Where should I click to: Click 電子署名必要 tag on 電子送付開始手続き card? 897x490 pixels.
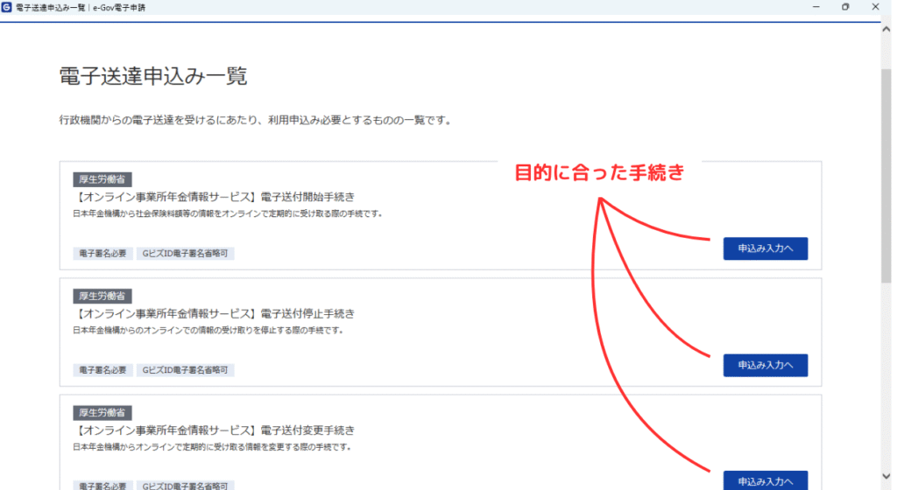click(103, 253)
